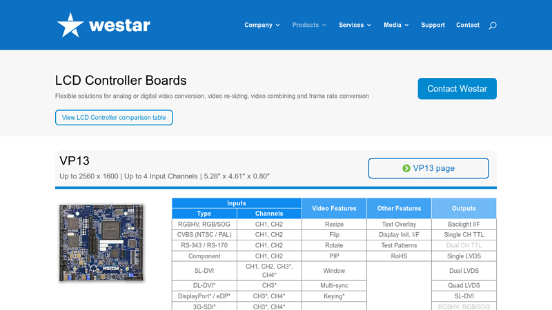
Task: Click the Component input cell
Action: point(204,256)
